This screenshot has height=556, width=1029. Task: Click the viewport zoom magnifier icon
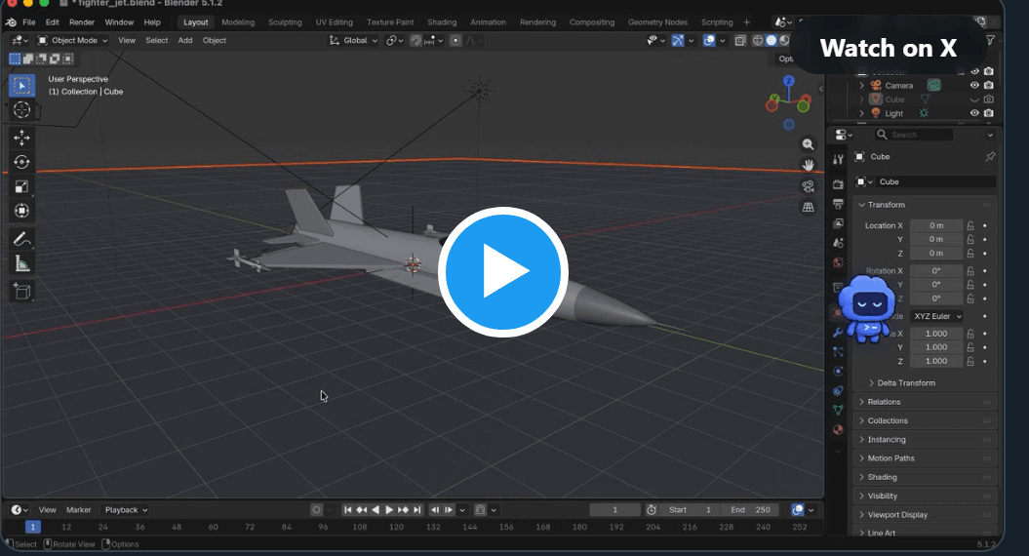[808, 144]
